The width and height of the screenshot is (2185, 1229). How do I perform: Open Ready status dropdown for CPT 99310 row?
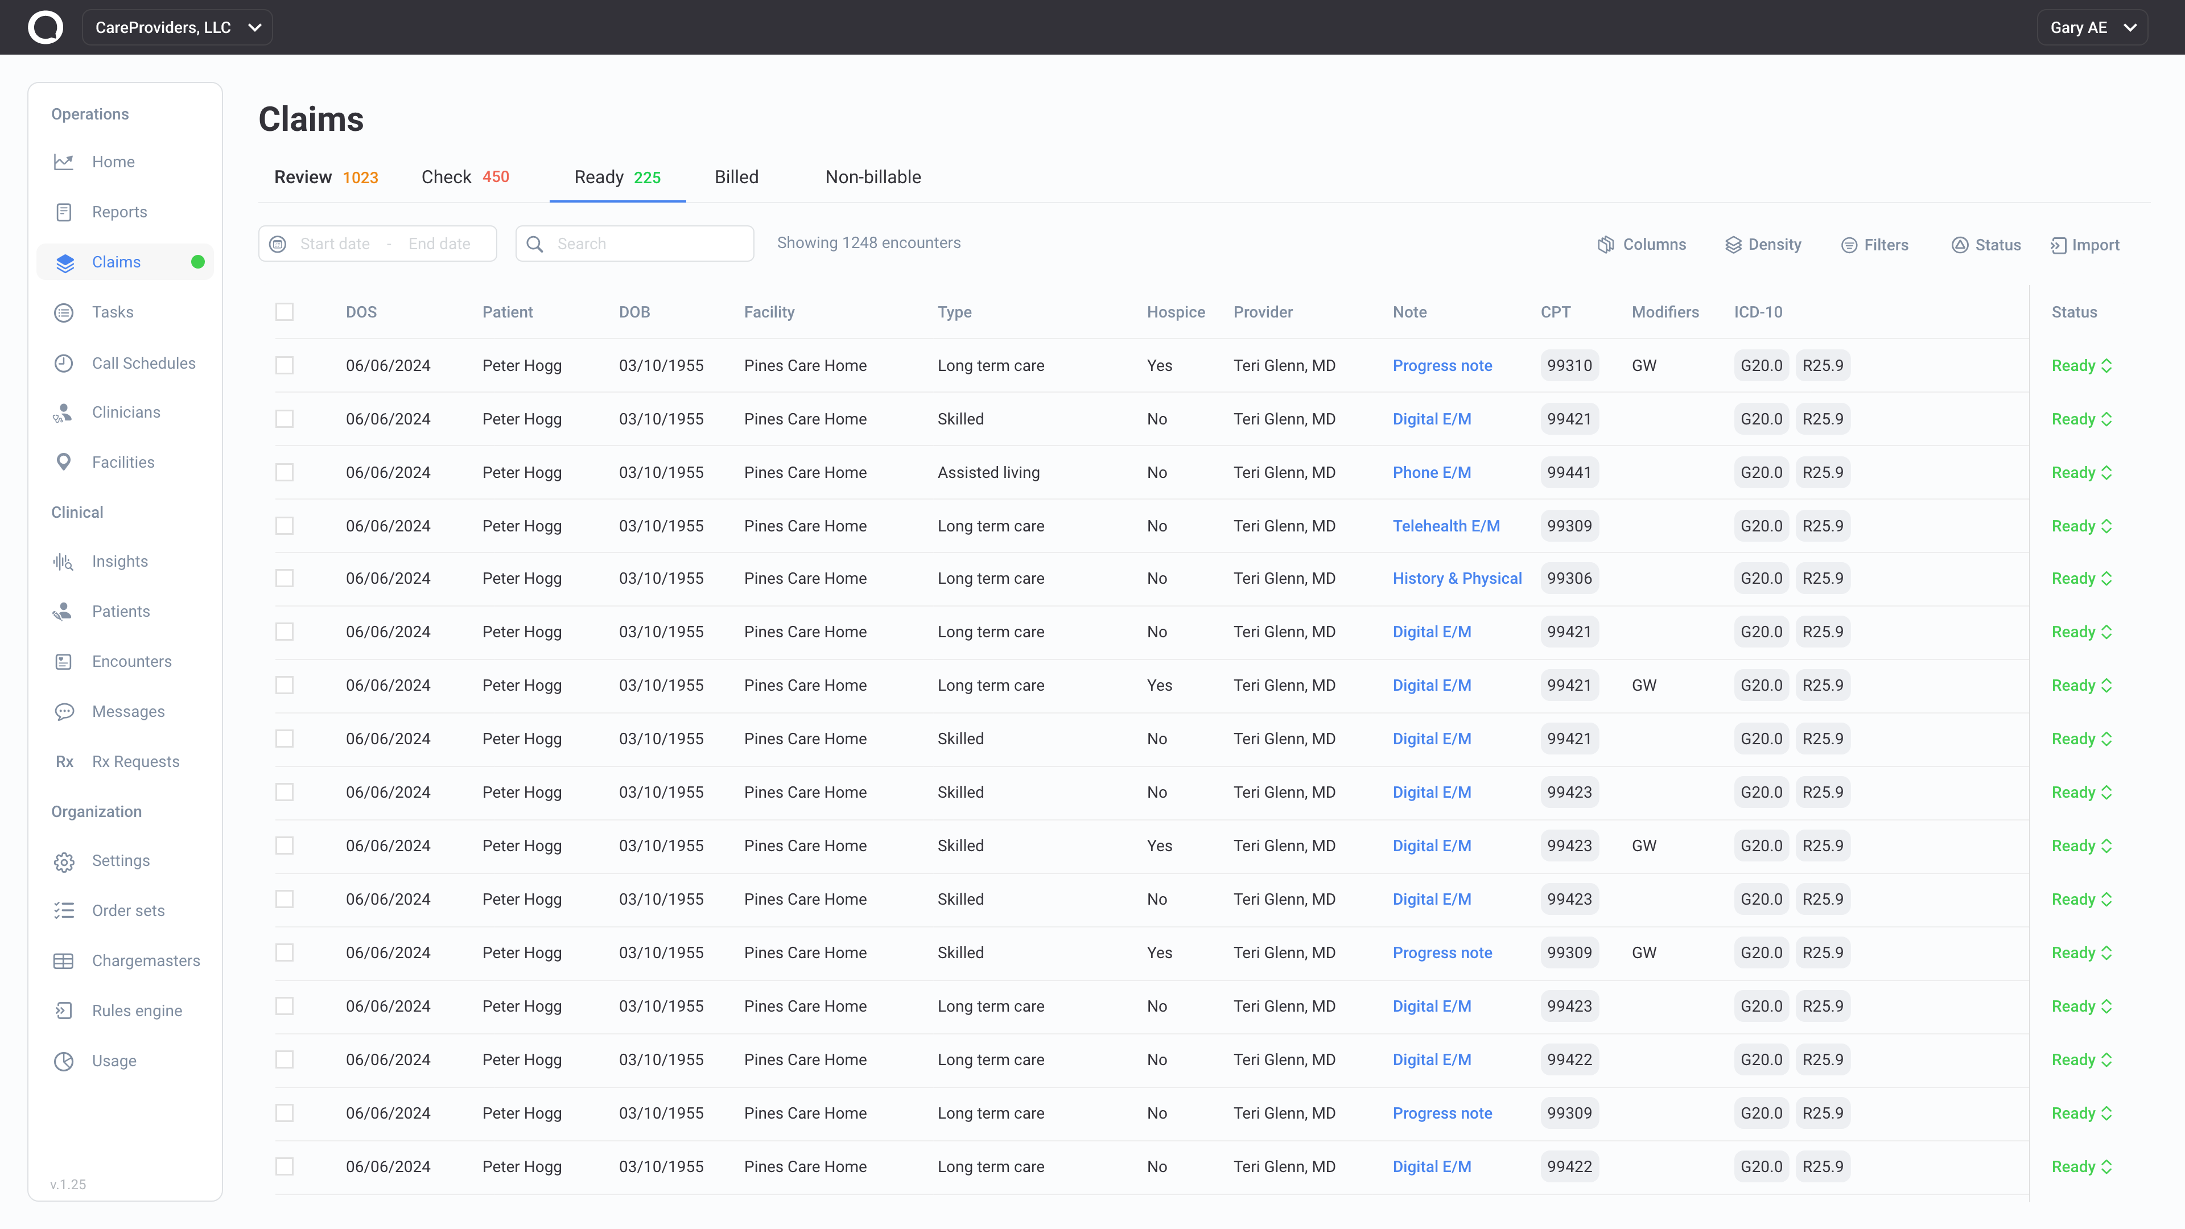(x=2081, y=365)
